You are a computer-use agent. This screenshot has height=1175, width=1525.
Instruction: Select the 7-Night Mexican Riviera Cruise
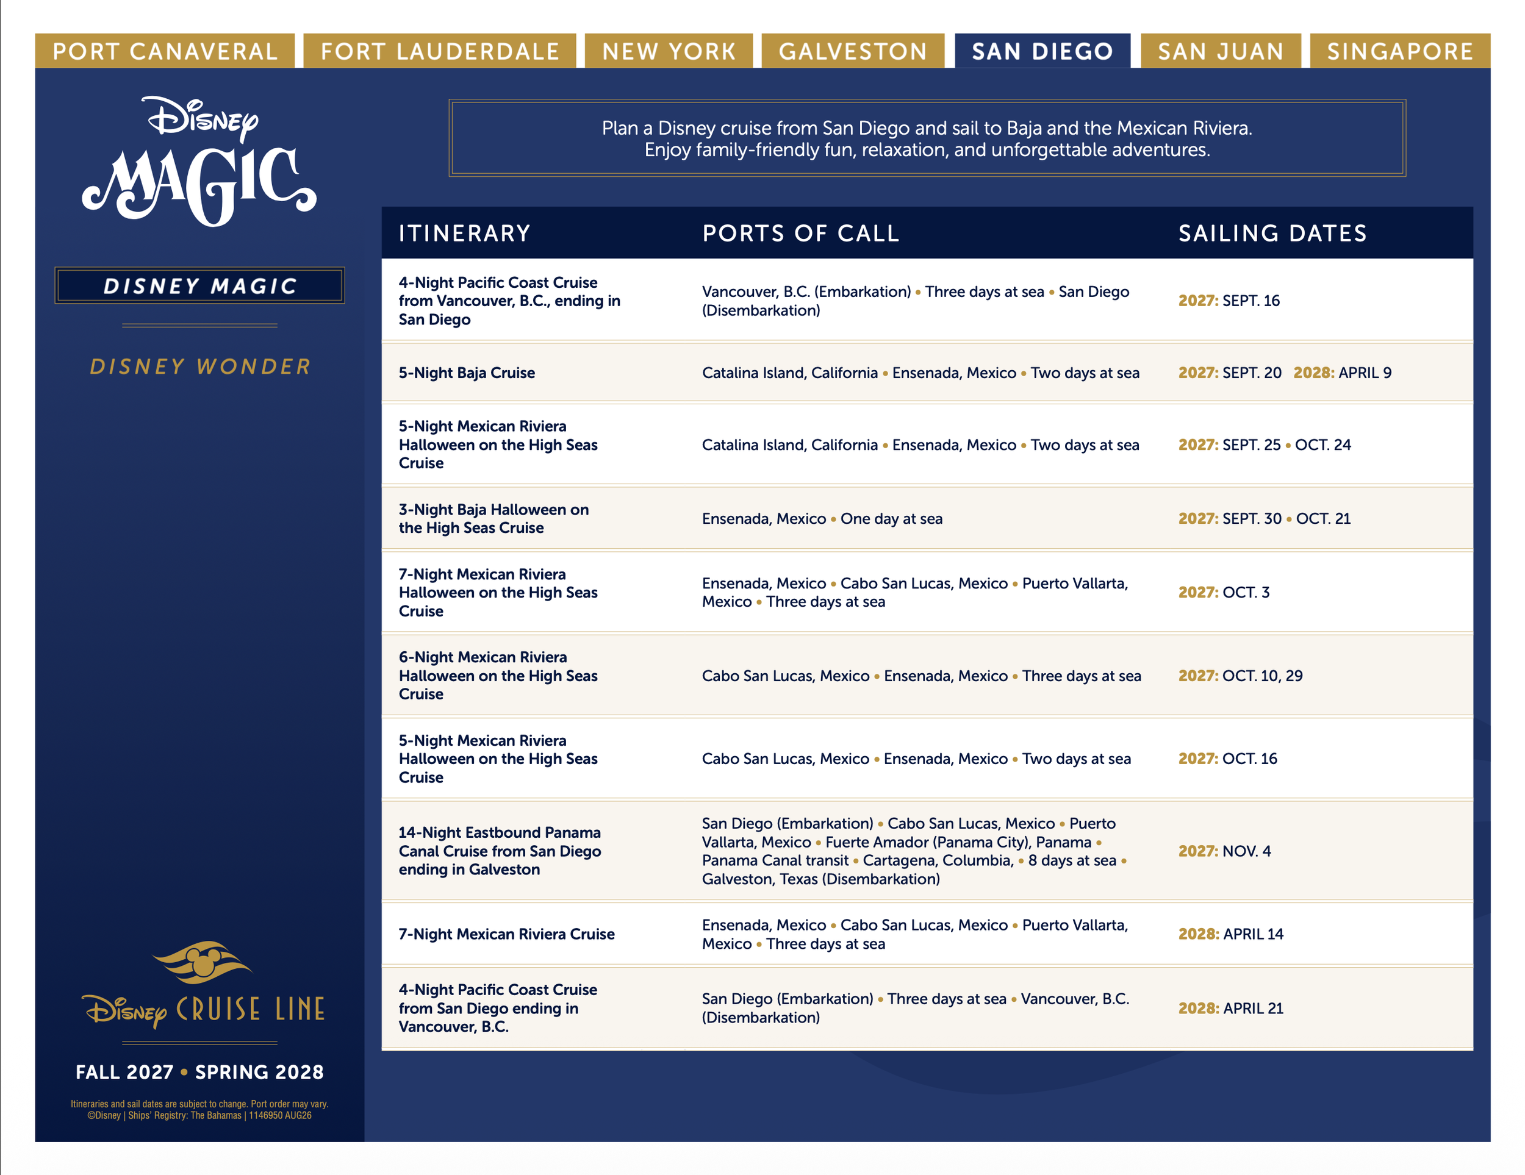click(506, 934)
